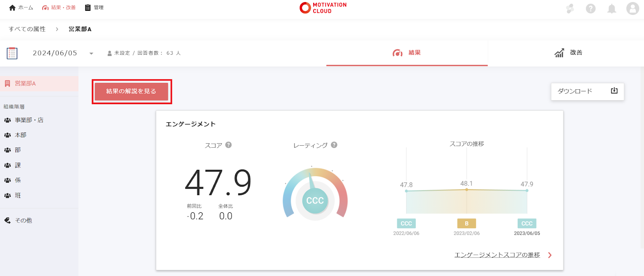
Task: Click the fan-shaped icon in top right header
Action: (x=570, y=8)
